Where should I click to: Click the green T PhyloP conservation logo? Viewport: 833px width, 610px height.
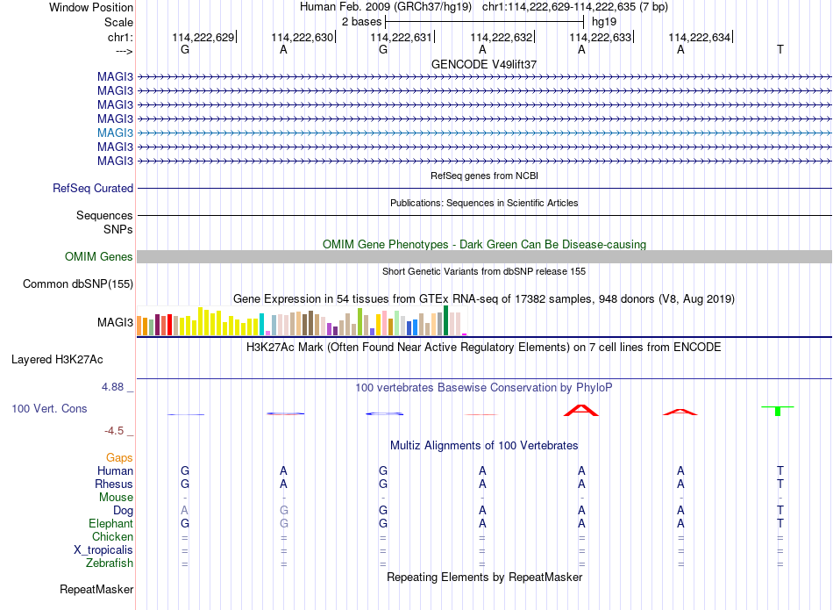tap(778, 411)
